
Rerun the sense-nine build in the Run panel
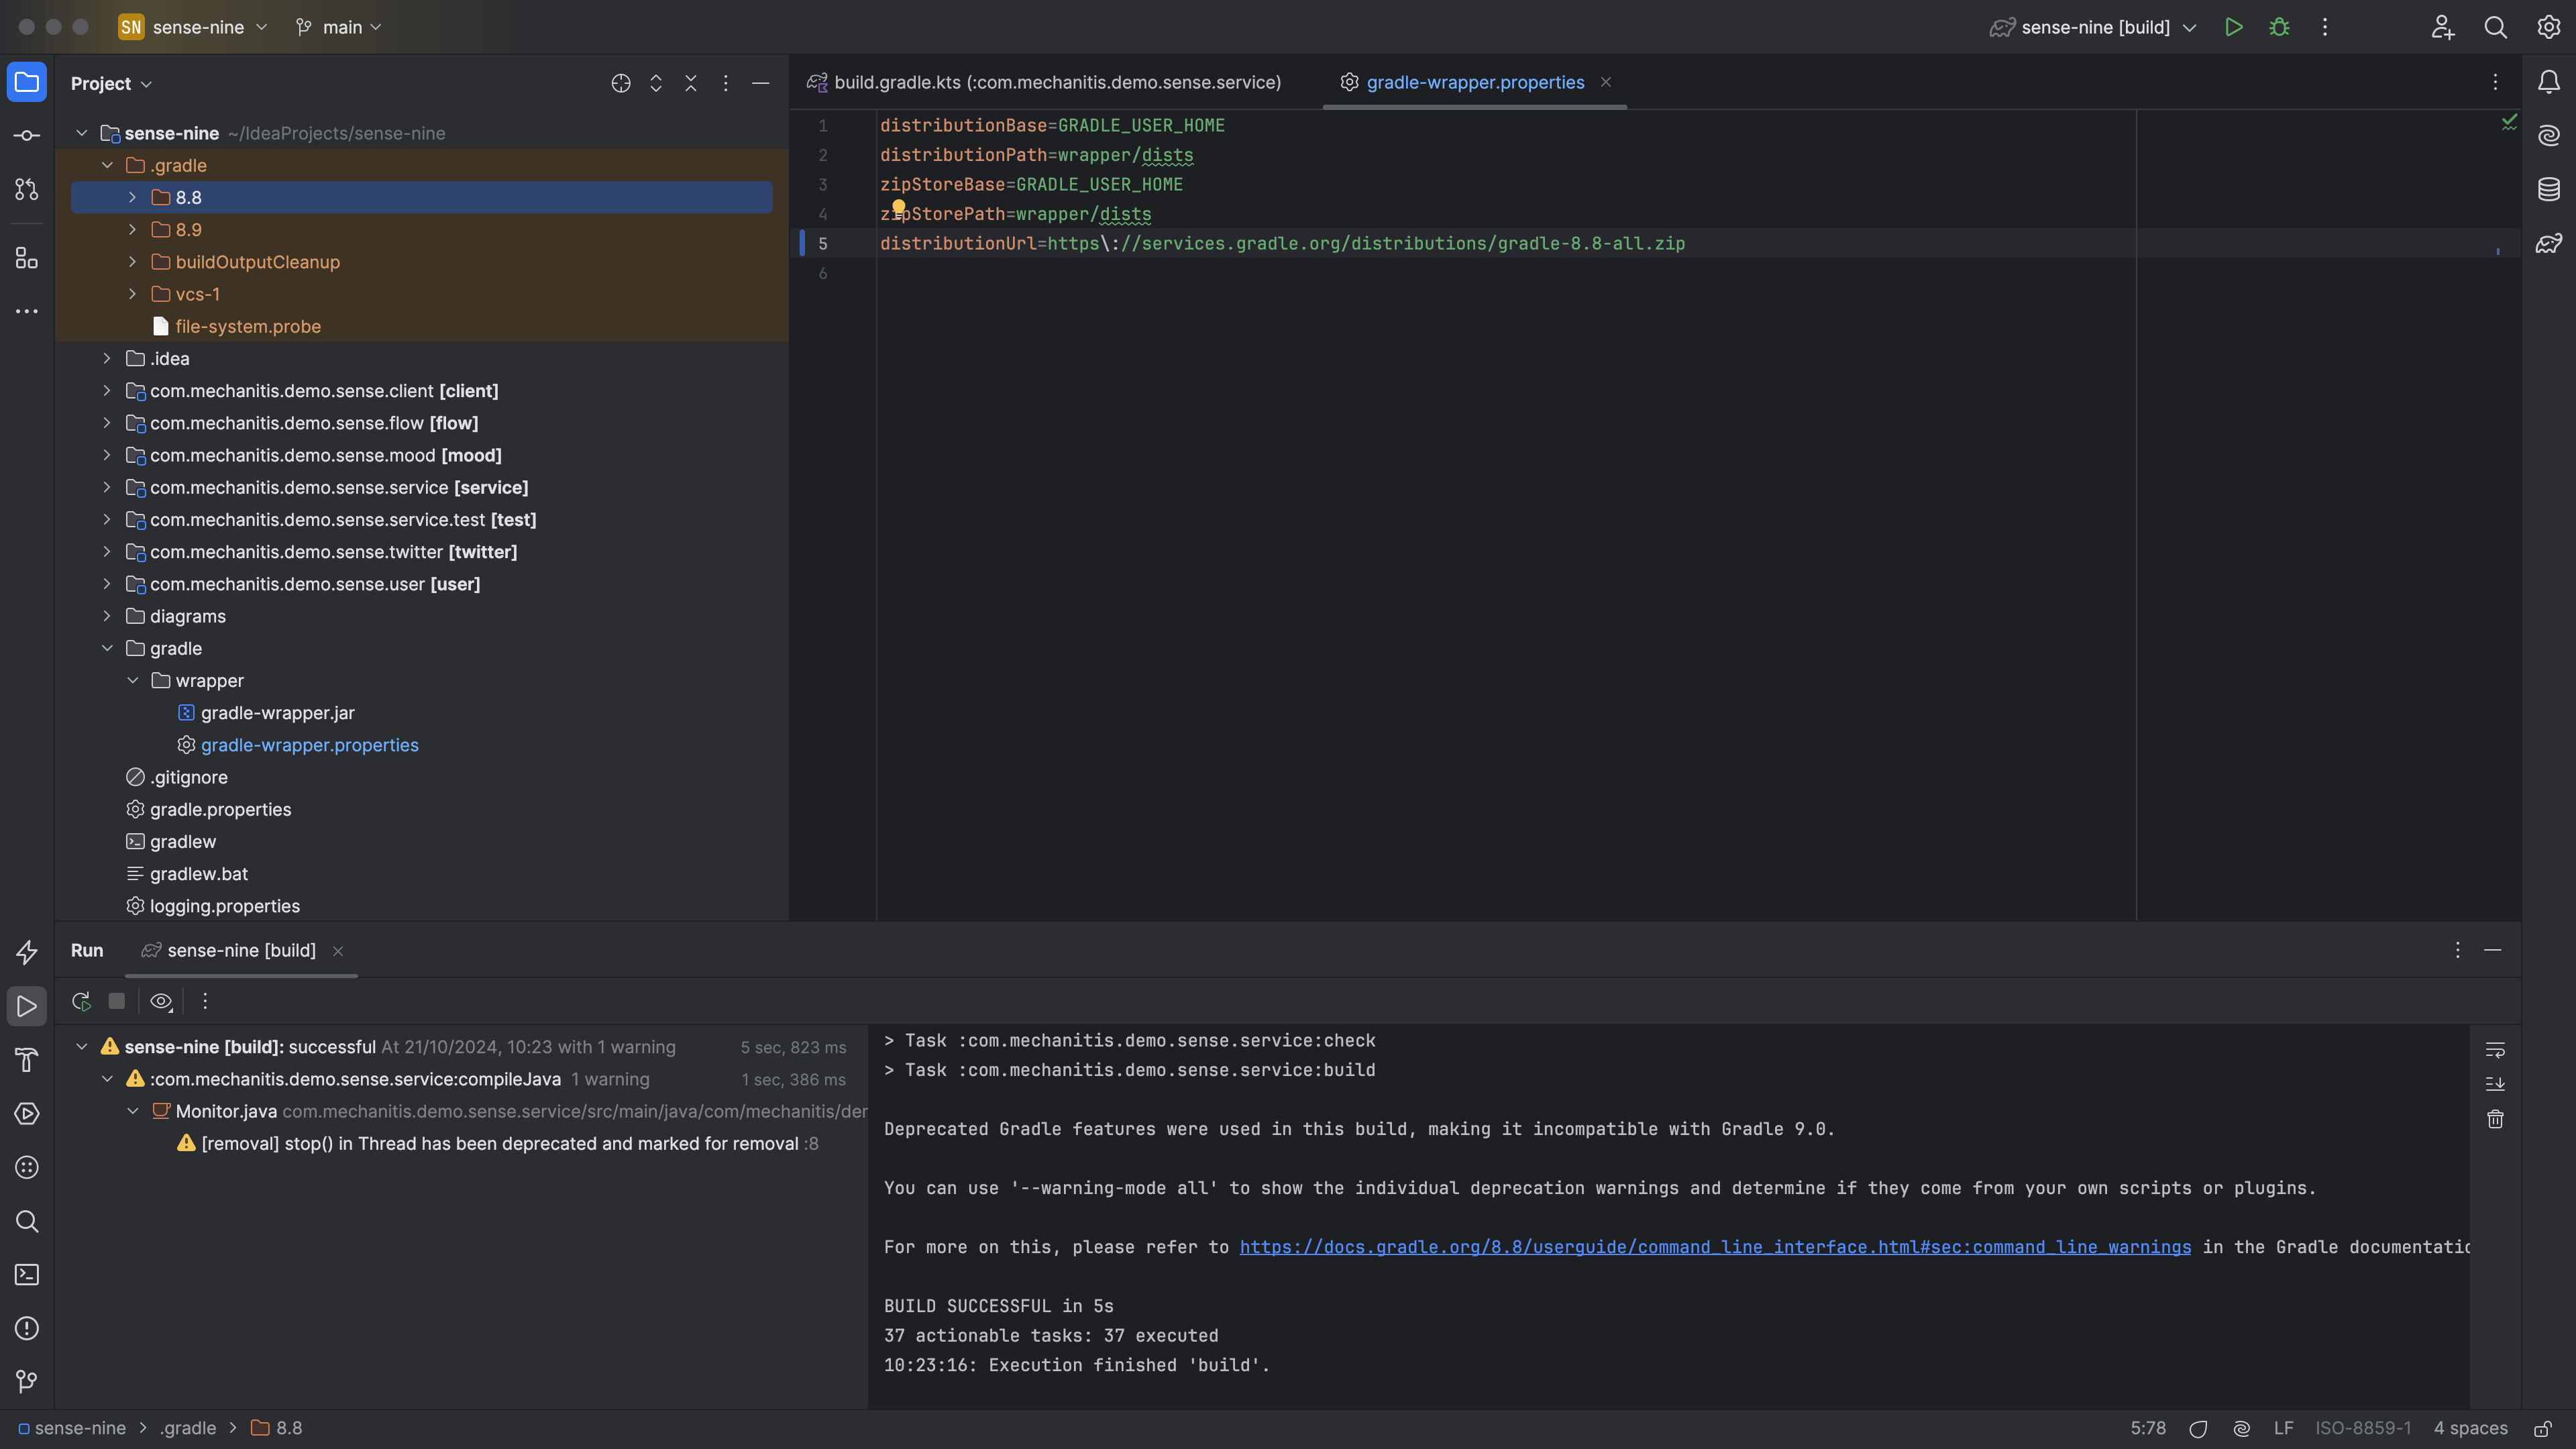click(81, 1000)
